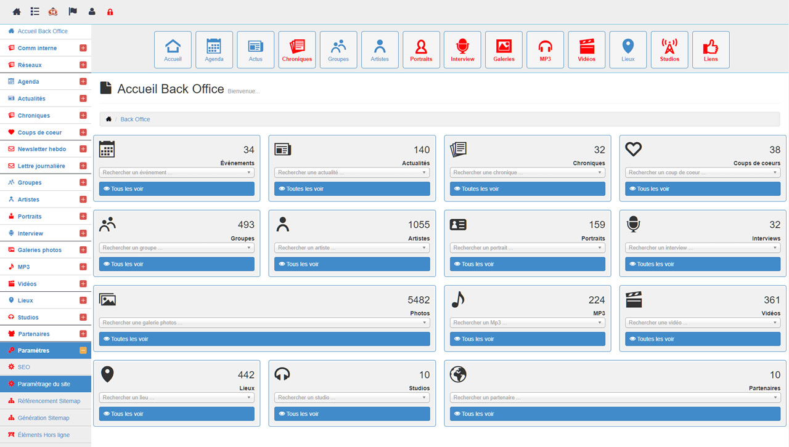Open the 'Rechercher un événement' dropdown
This screenshot has width=789, height=447.
[x=176, y=173]
